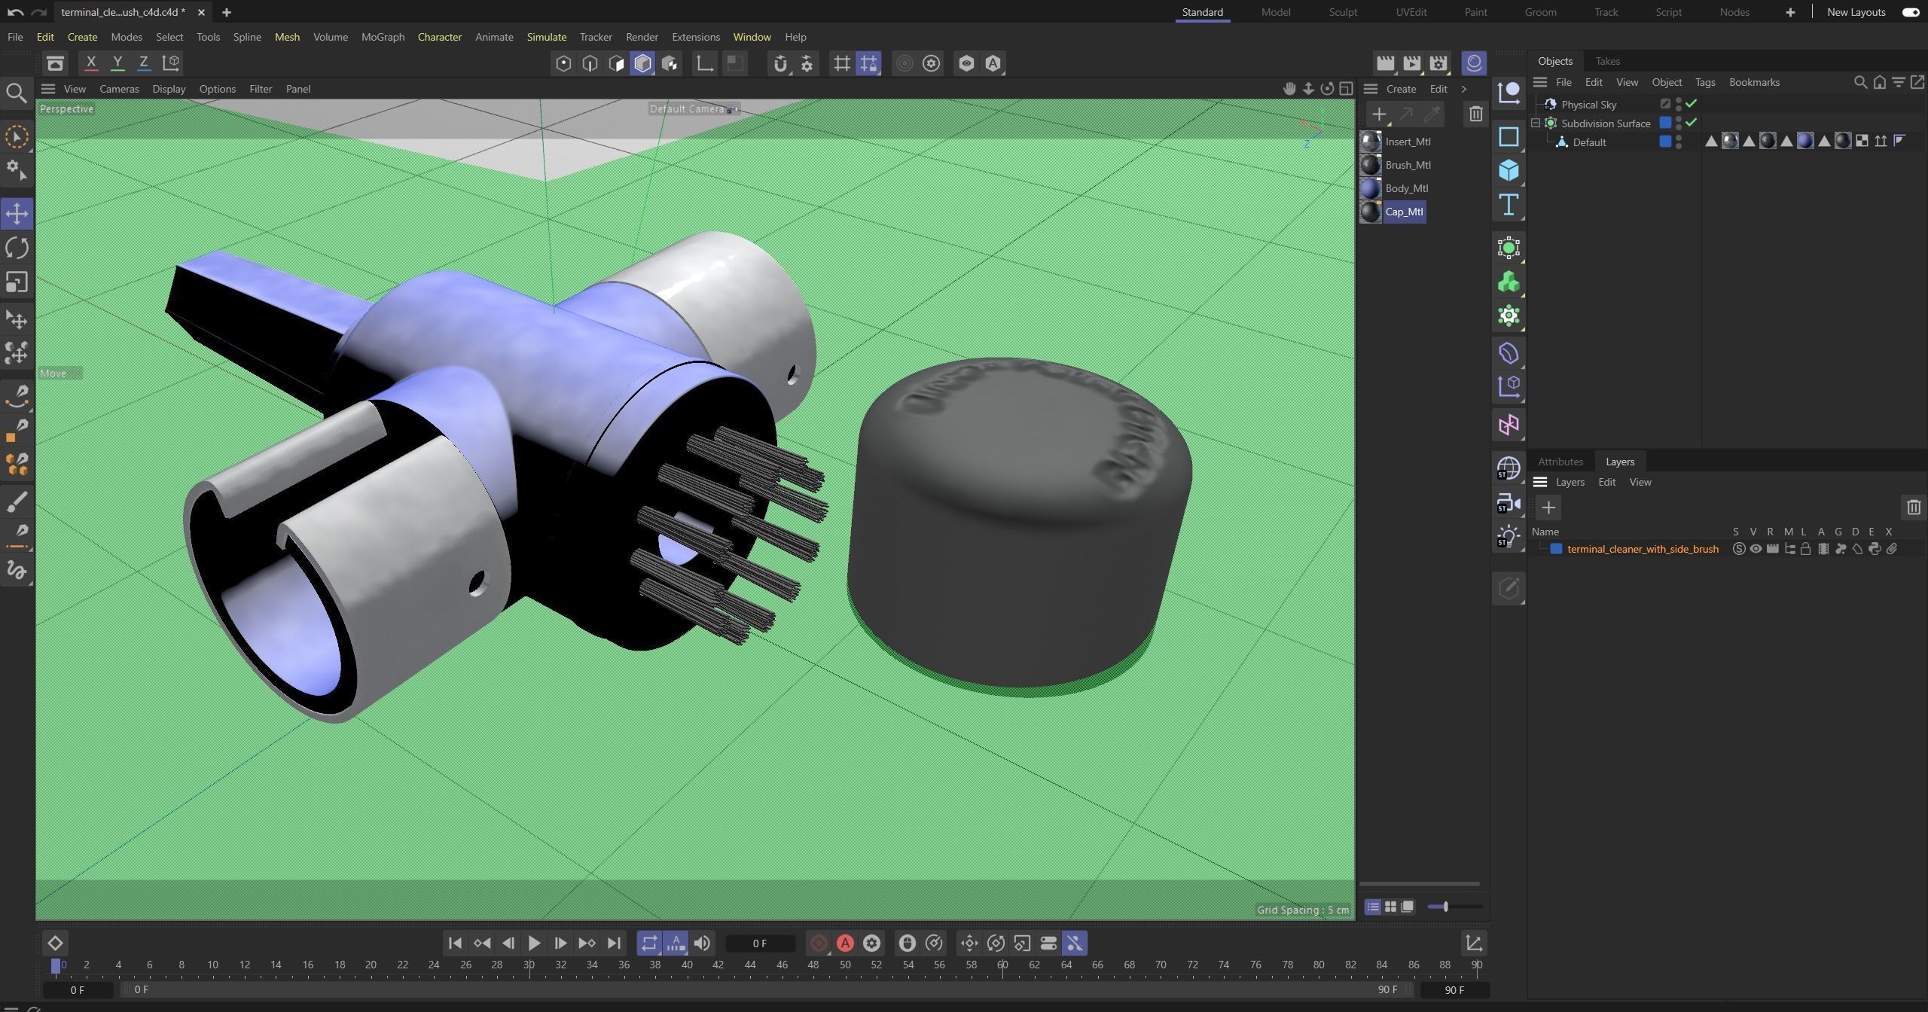The width and height of the screenshot is (1928, 1012).
Task: Open viewport Filter menu
Action: point(261,89)
